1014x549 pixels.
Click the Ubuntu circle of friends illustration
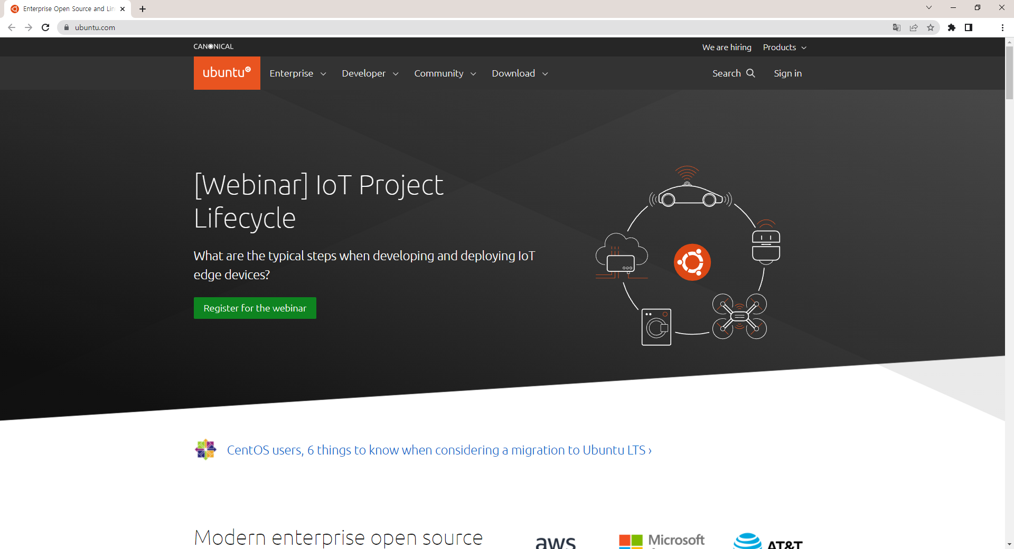692,262
